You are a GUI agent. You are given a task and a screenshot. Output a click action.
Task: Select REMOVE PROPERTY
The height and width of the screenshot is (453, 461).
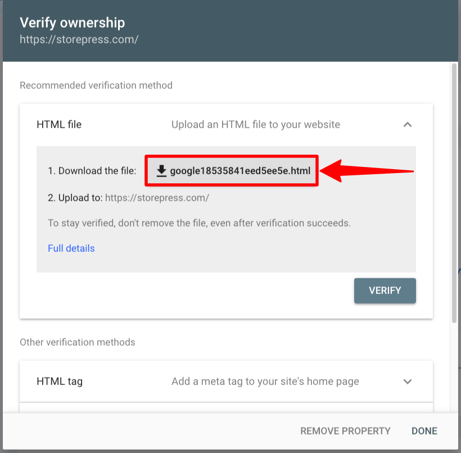[x=345, y=431]
